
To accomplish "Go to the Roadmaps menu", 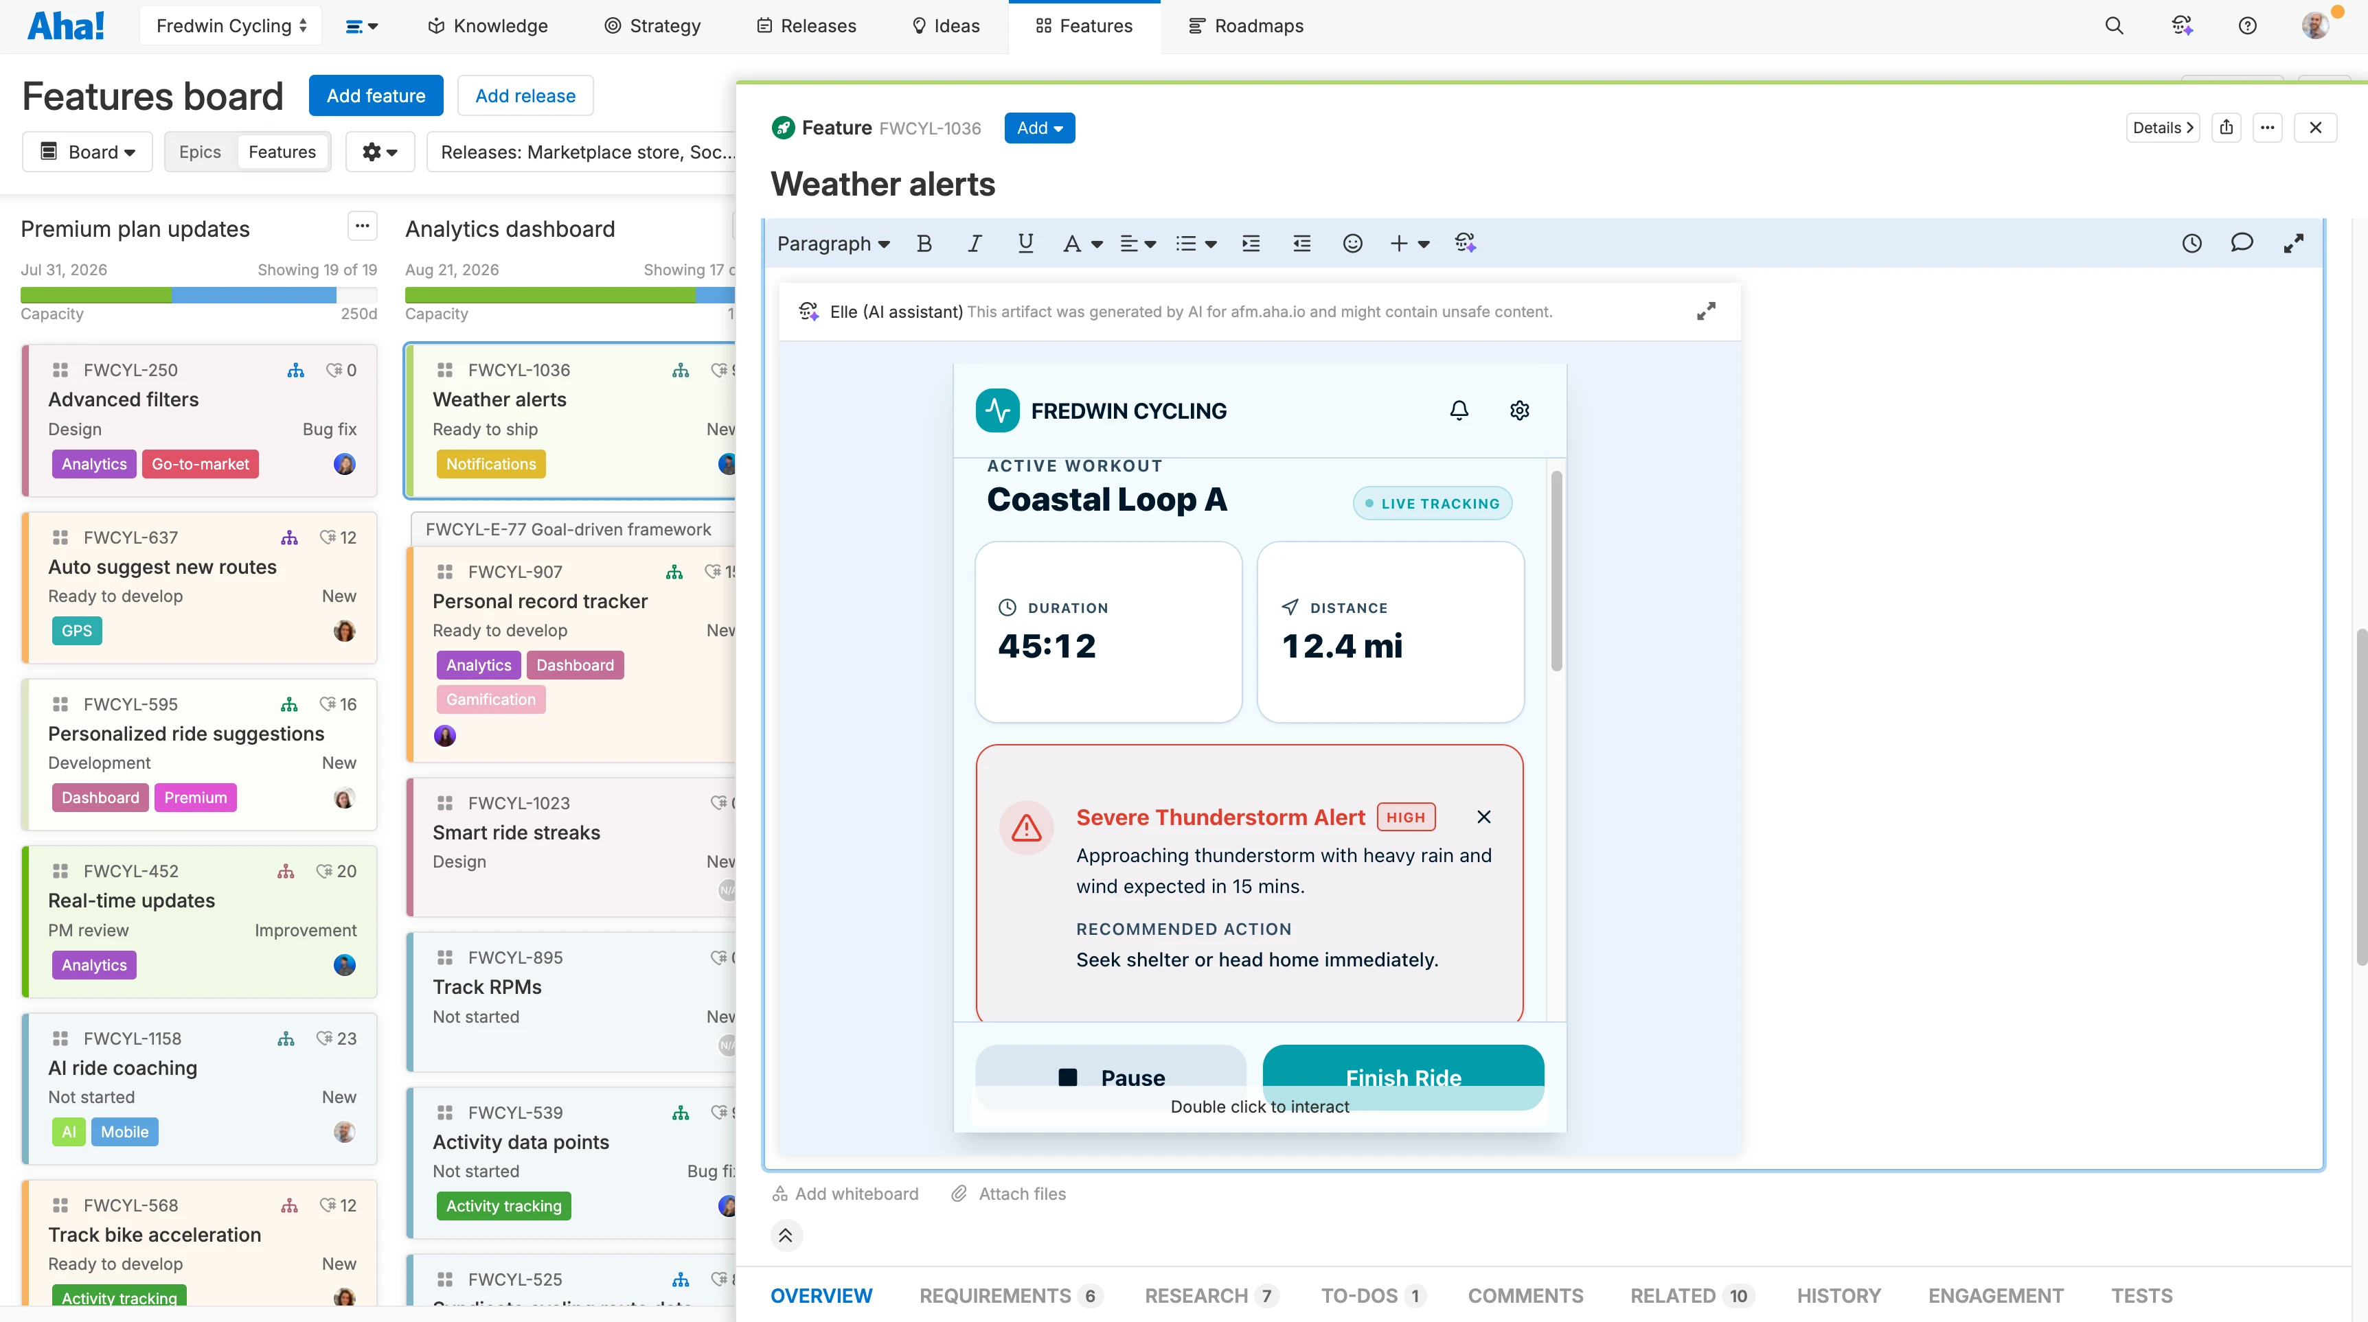I will (1246, 25).
